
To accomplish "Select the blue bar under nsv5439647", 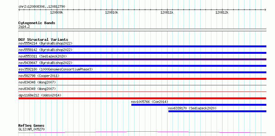I will click(142, 66).
